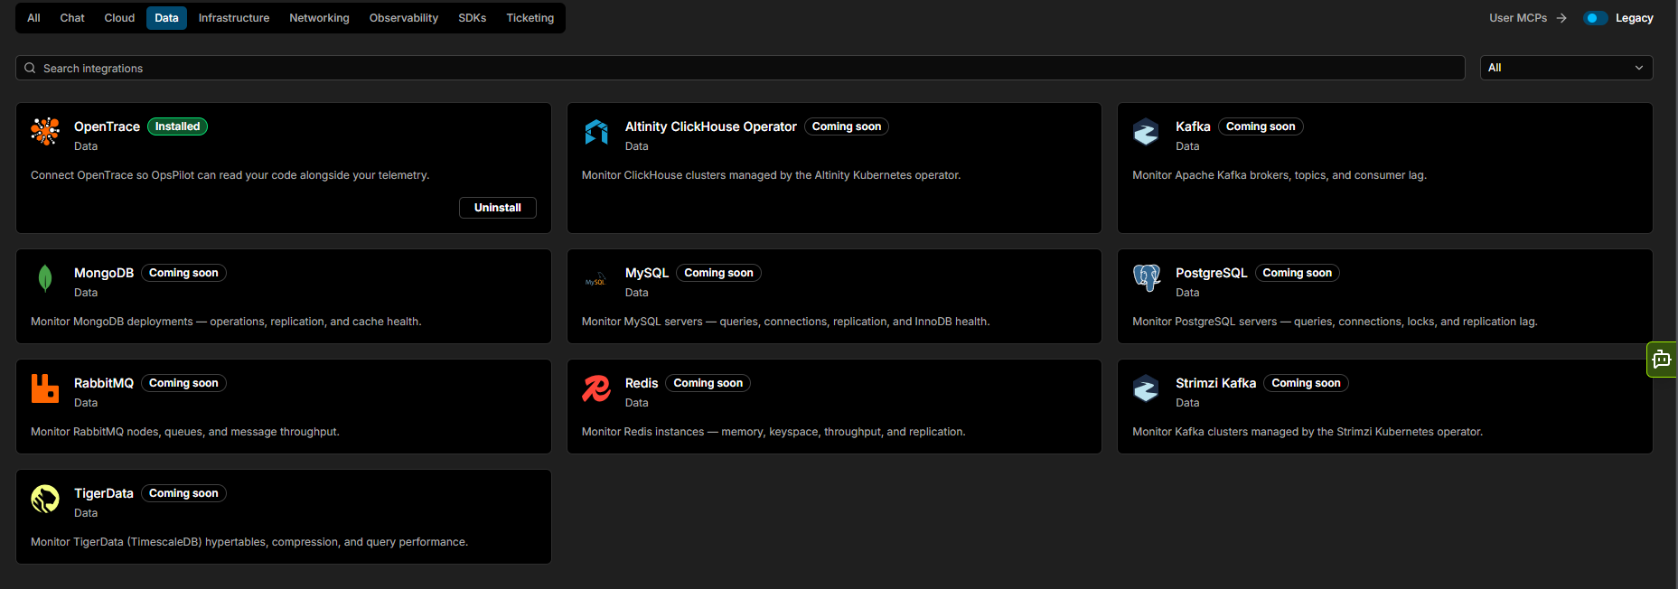Viewport: 1678px width, 589px height.
Task: Click the TigerData Coming soon badge
Action: click(x=183, y=493)
